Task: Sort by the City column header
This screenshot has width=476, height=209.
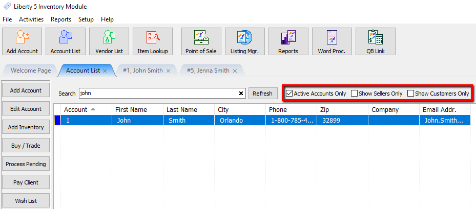Action: pos(240,110)
